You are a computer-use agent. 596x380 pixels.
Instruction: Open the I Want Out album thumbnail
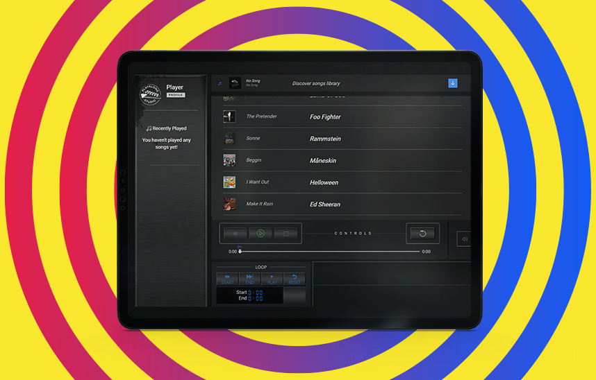pos(229,182)
